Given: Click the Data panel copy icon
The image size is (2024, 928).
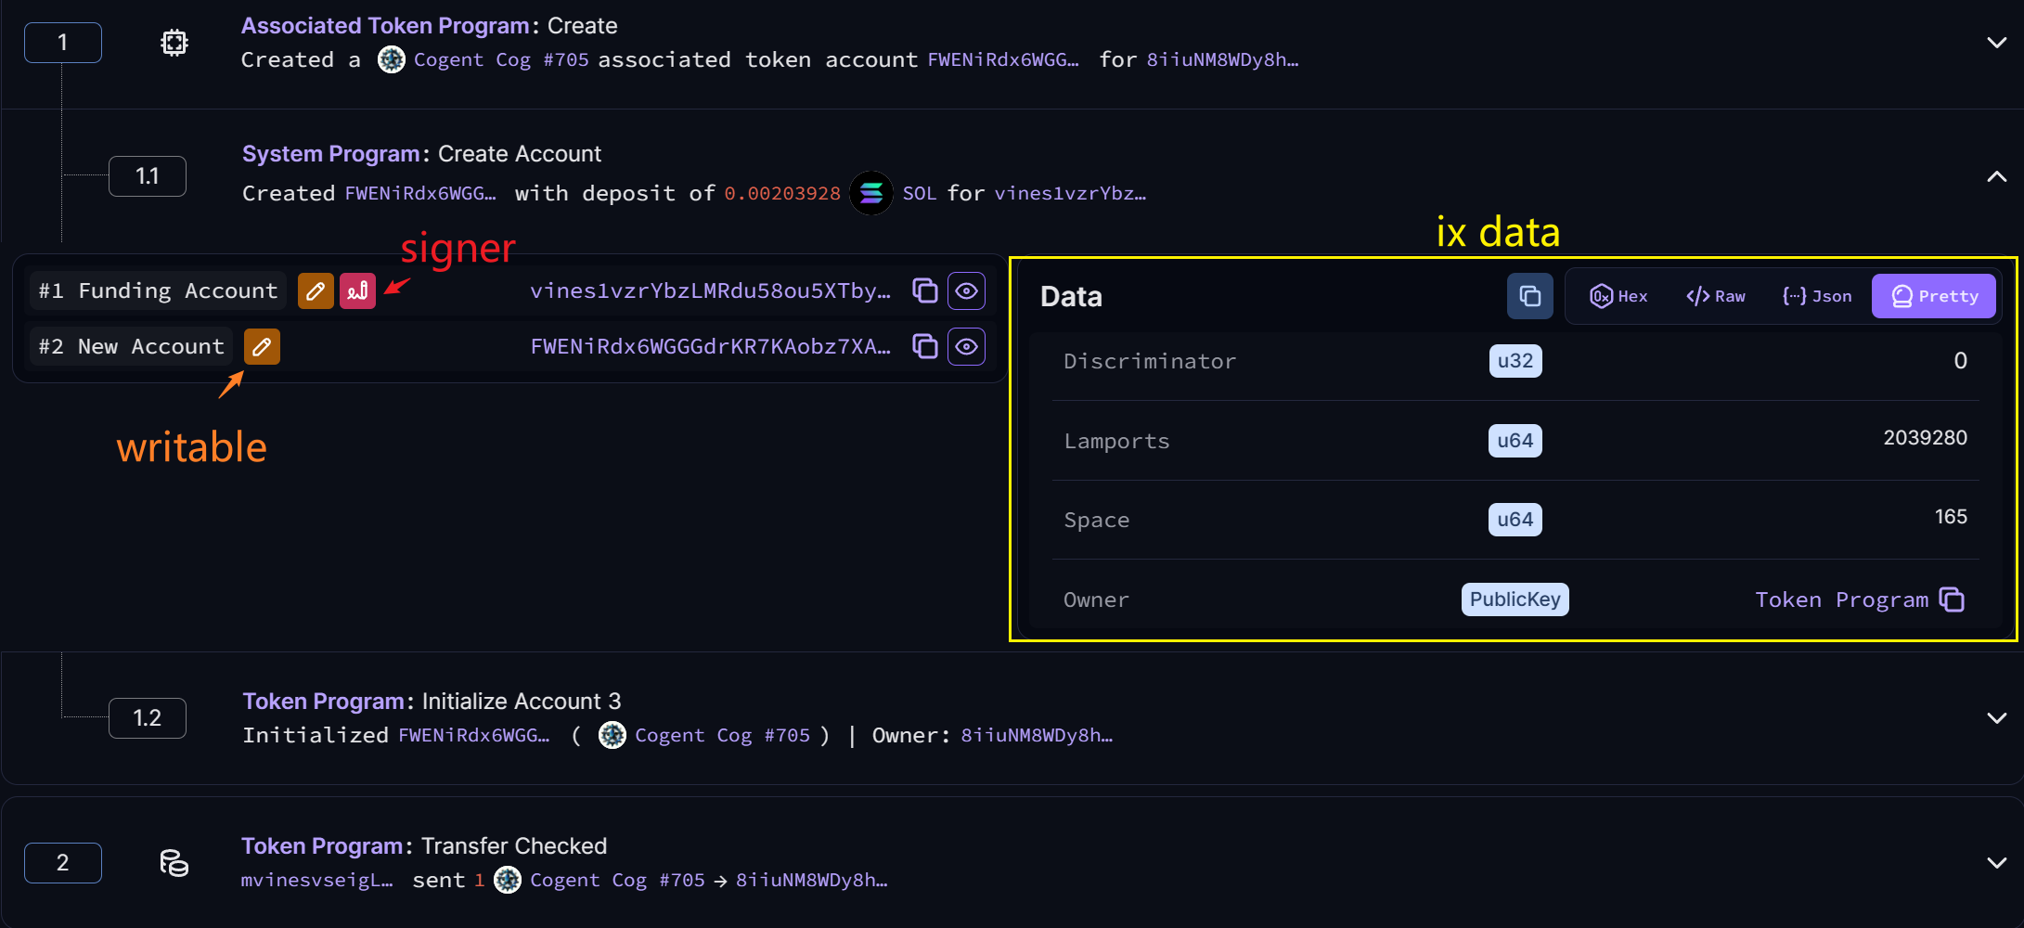Looking at the screenshot, I should coord(1529,296).
